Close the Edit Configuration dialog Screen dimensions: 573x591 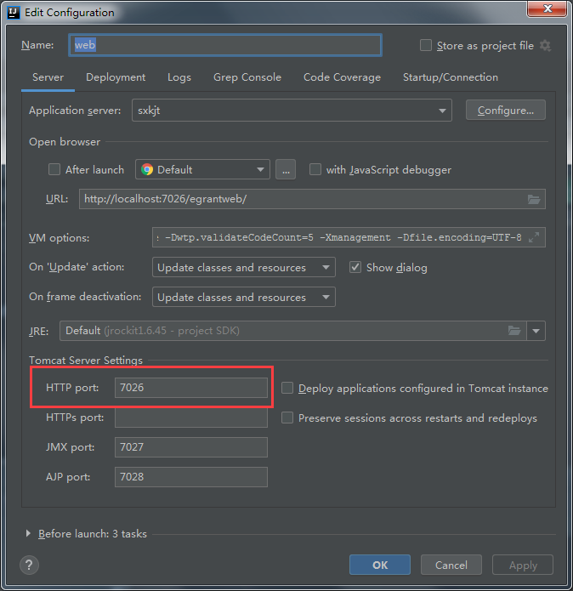pos(546,9)
